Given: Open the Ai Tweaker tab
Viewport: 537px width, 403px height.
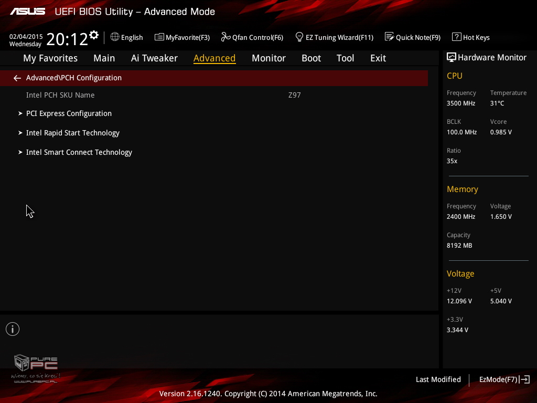Looking at the screenshot, I should pos(154,58).
